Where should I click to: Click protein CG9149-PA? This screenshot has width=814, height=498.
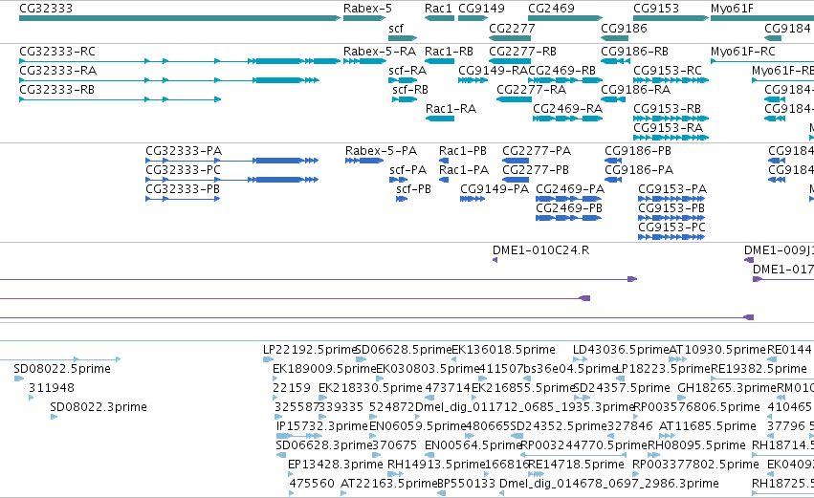[495, 189]
